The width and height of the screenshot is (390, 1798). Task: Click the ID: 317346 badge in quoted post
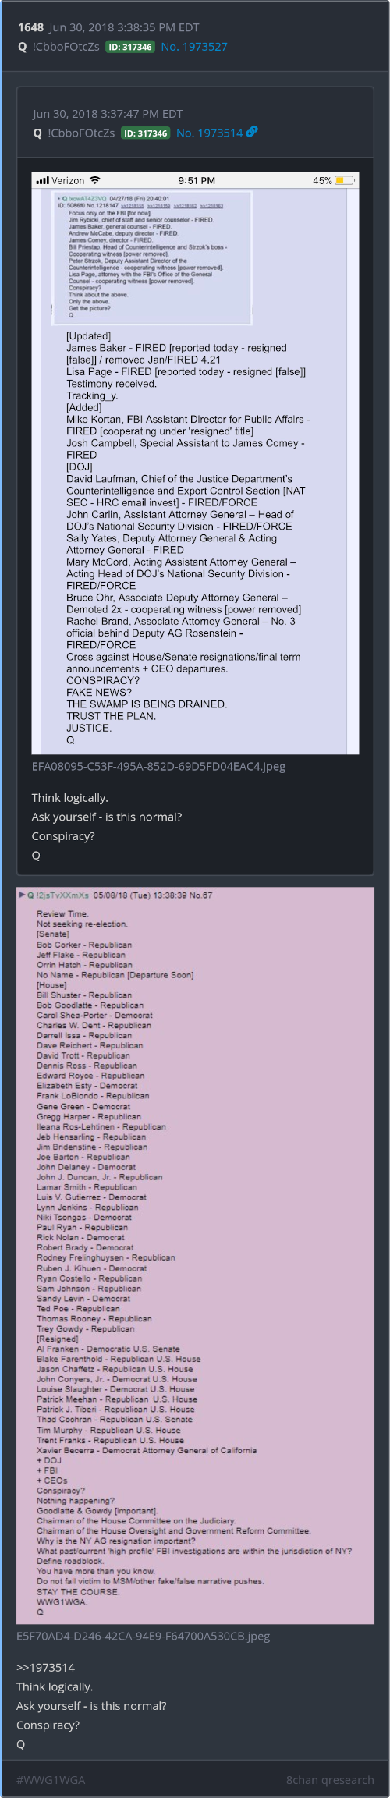pos(146,133)
